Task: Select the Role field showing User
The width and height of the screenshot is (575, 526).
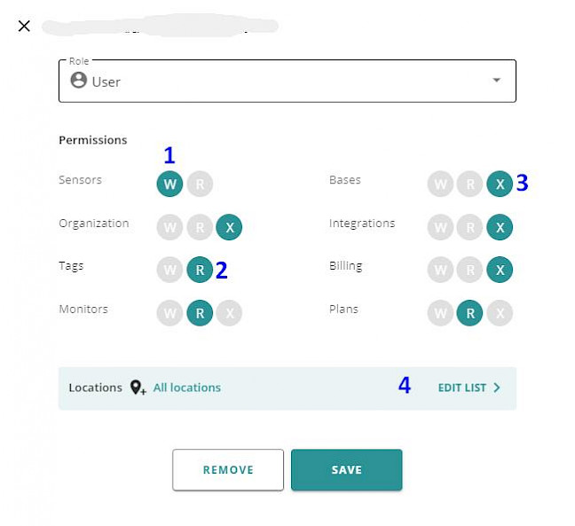Action: click(287, 81)
